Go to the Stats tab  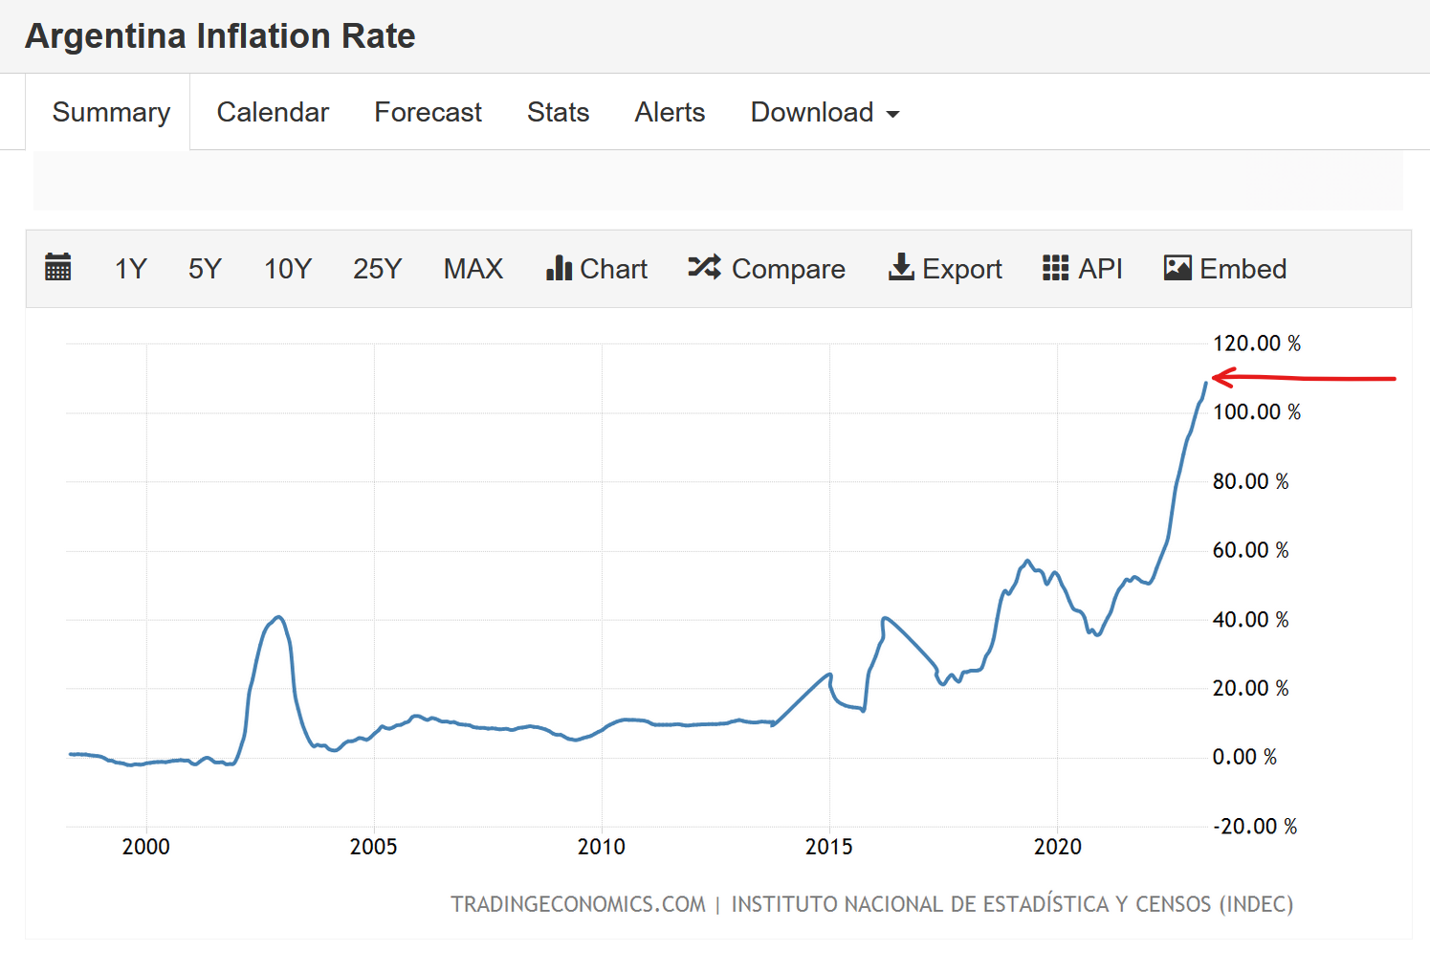(558, 112)
